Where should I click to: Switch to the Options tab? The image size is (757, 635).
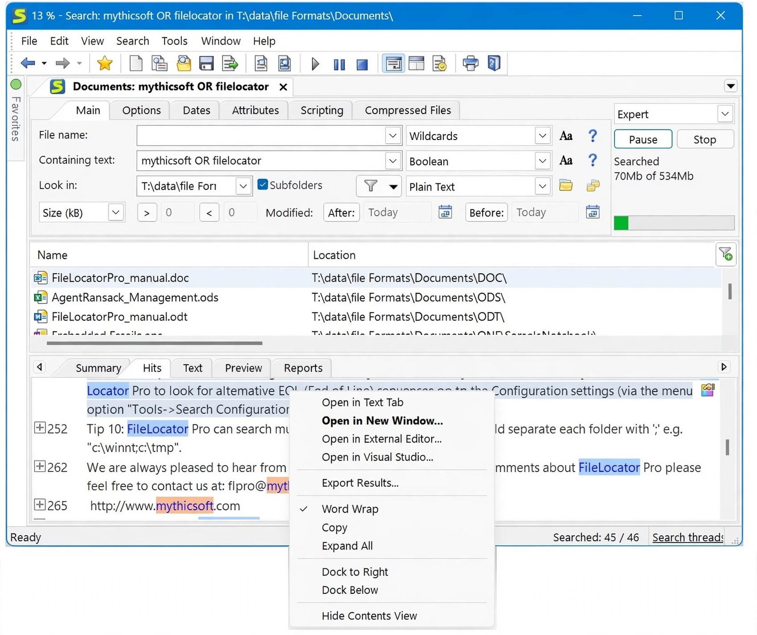[141, 110]
